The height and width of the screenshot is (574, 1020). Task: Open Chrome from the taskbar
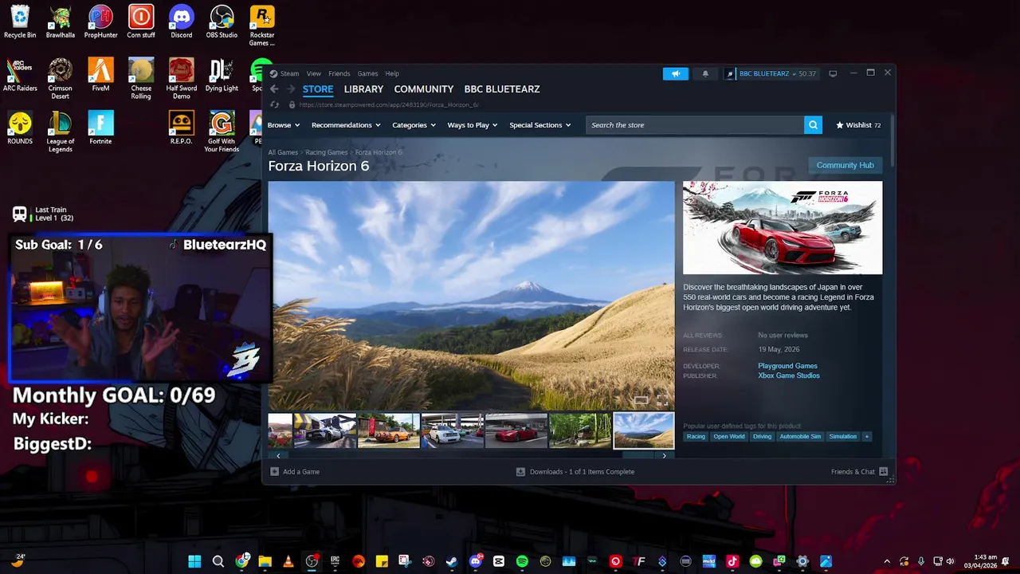click(241, 561)
